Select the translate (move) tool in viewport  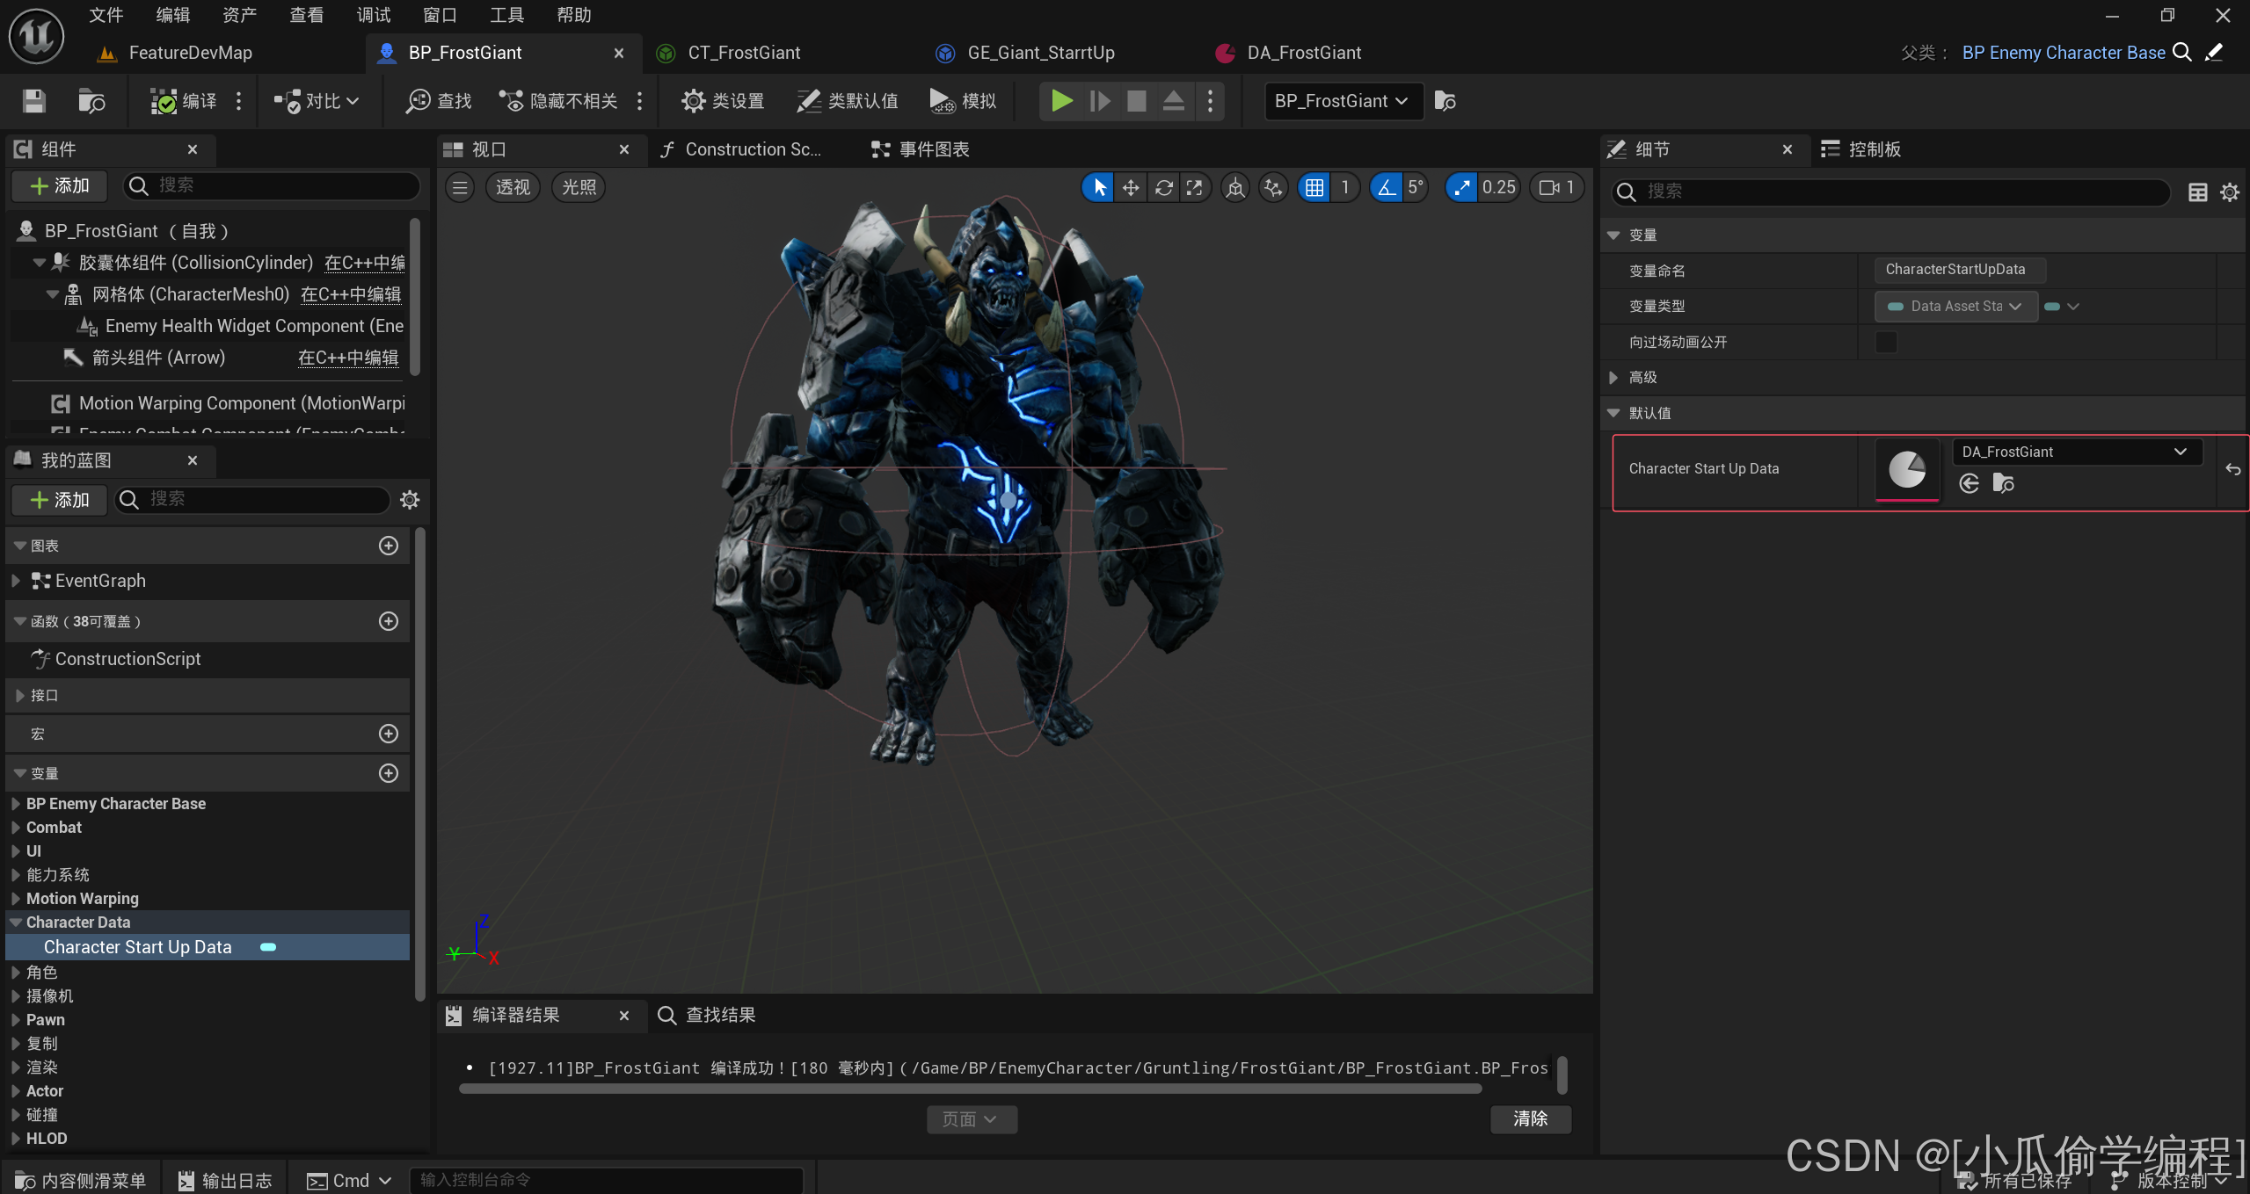point(1131,187)
